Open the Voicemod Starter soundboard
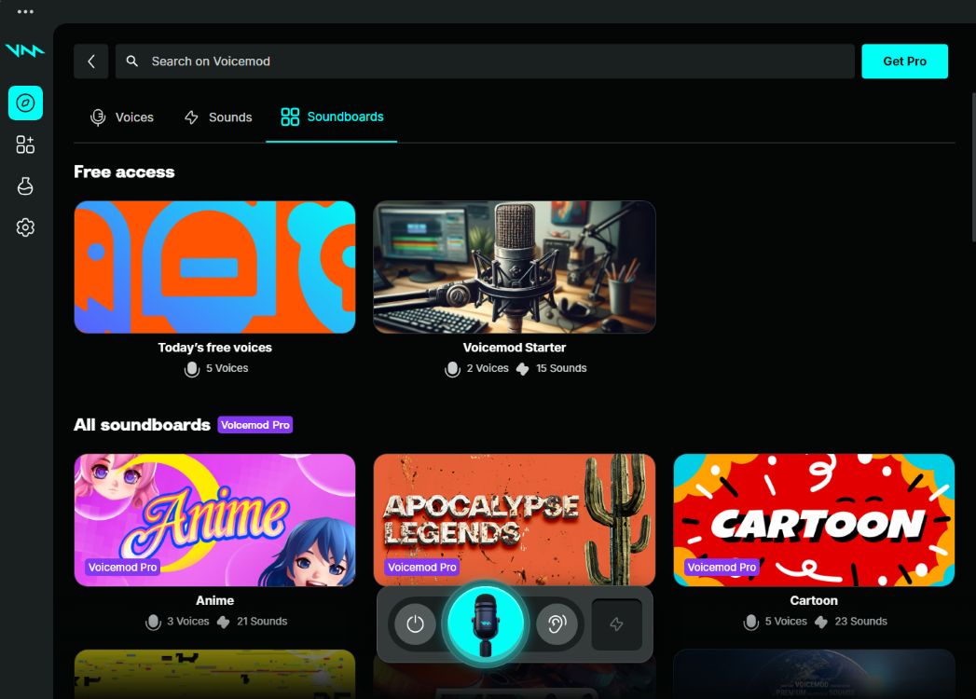976x699 pixels. (514, 267)
